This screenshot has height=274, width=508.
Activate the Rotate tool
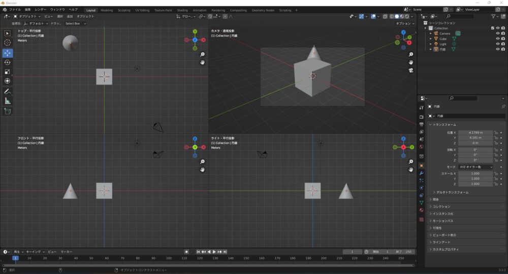tap(7, 62)
